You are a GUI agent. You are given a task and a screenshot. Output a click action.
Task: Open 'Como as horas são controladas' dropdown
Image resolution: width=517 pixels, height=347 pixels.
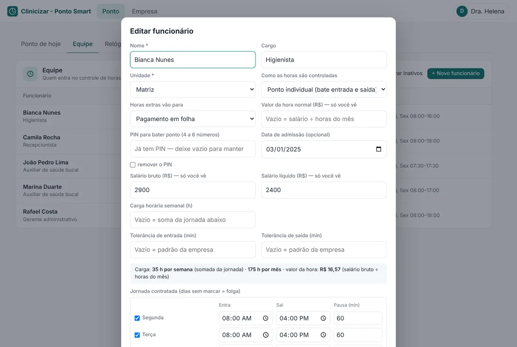324,89
